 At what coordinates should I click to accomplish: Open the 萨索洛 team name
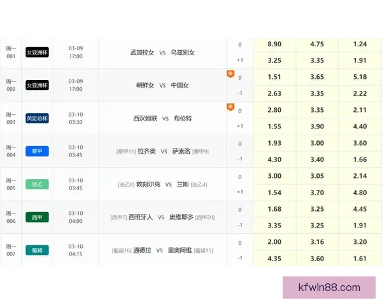tap(181, 151)
